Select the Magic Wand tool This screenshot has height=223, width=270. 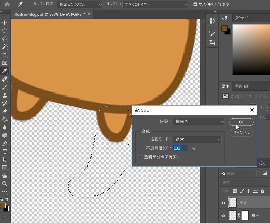click(5, 47)
